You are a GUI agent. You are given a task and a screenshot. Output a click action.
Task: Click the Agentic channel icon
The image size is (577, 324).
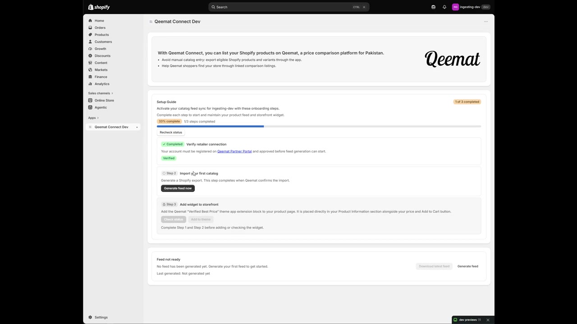point(90,108)
